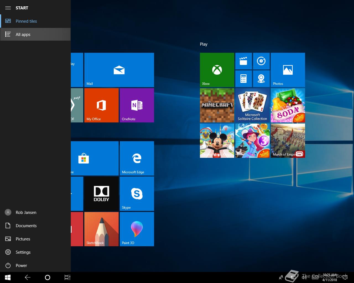This screenshot has height=283, width=354.
Task: Open the Movies & TV small tile
Action: click(x=244, y=61)
